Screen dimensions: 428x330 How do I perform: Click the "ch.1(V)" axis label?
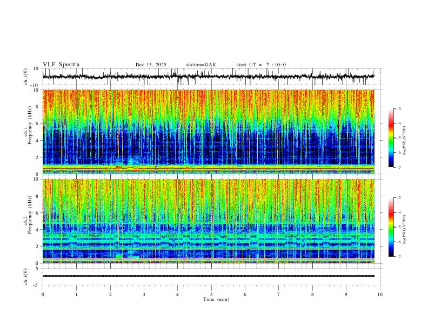tap(26, 77)
